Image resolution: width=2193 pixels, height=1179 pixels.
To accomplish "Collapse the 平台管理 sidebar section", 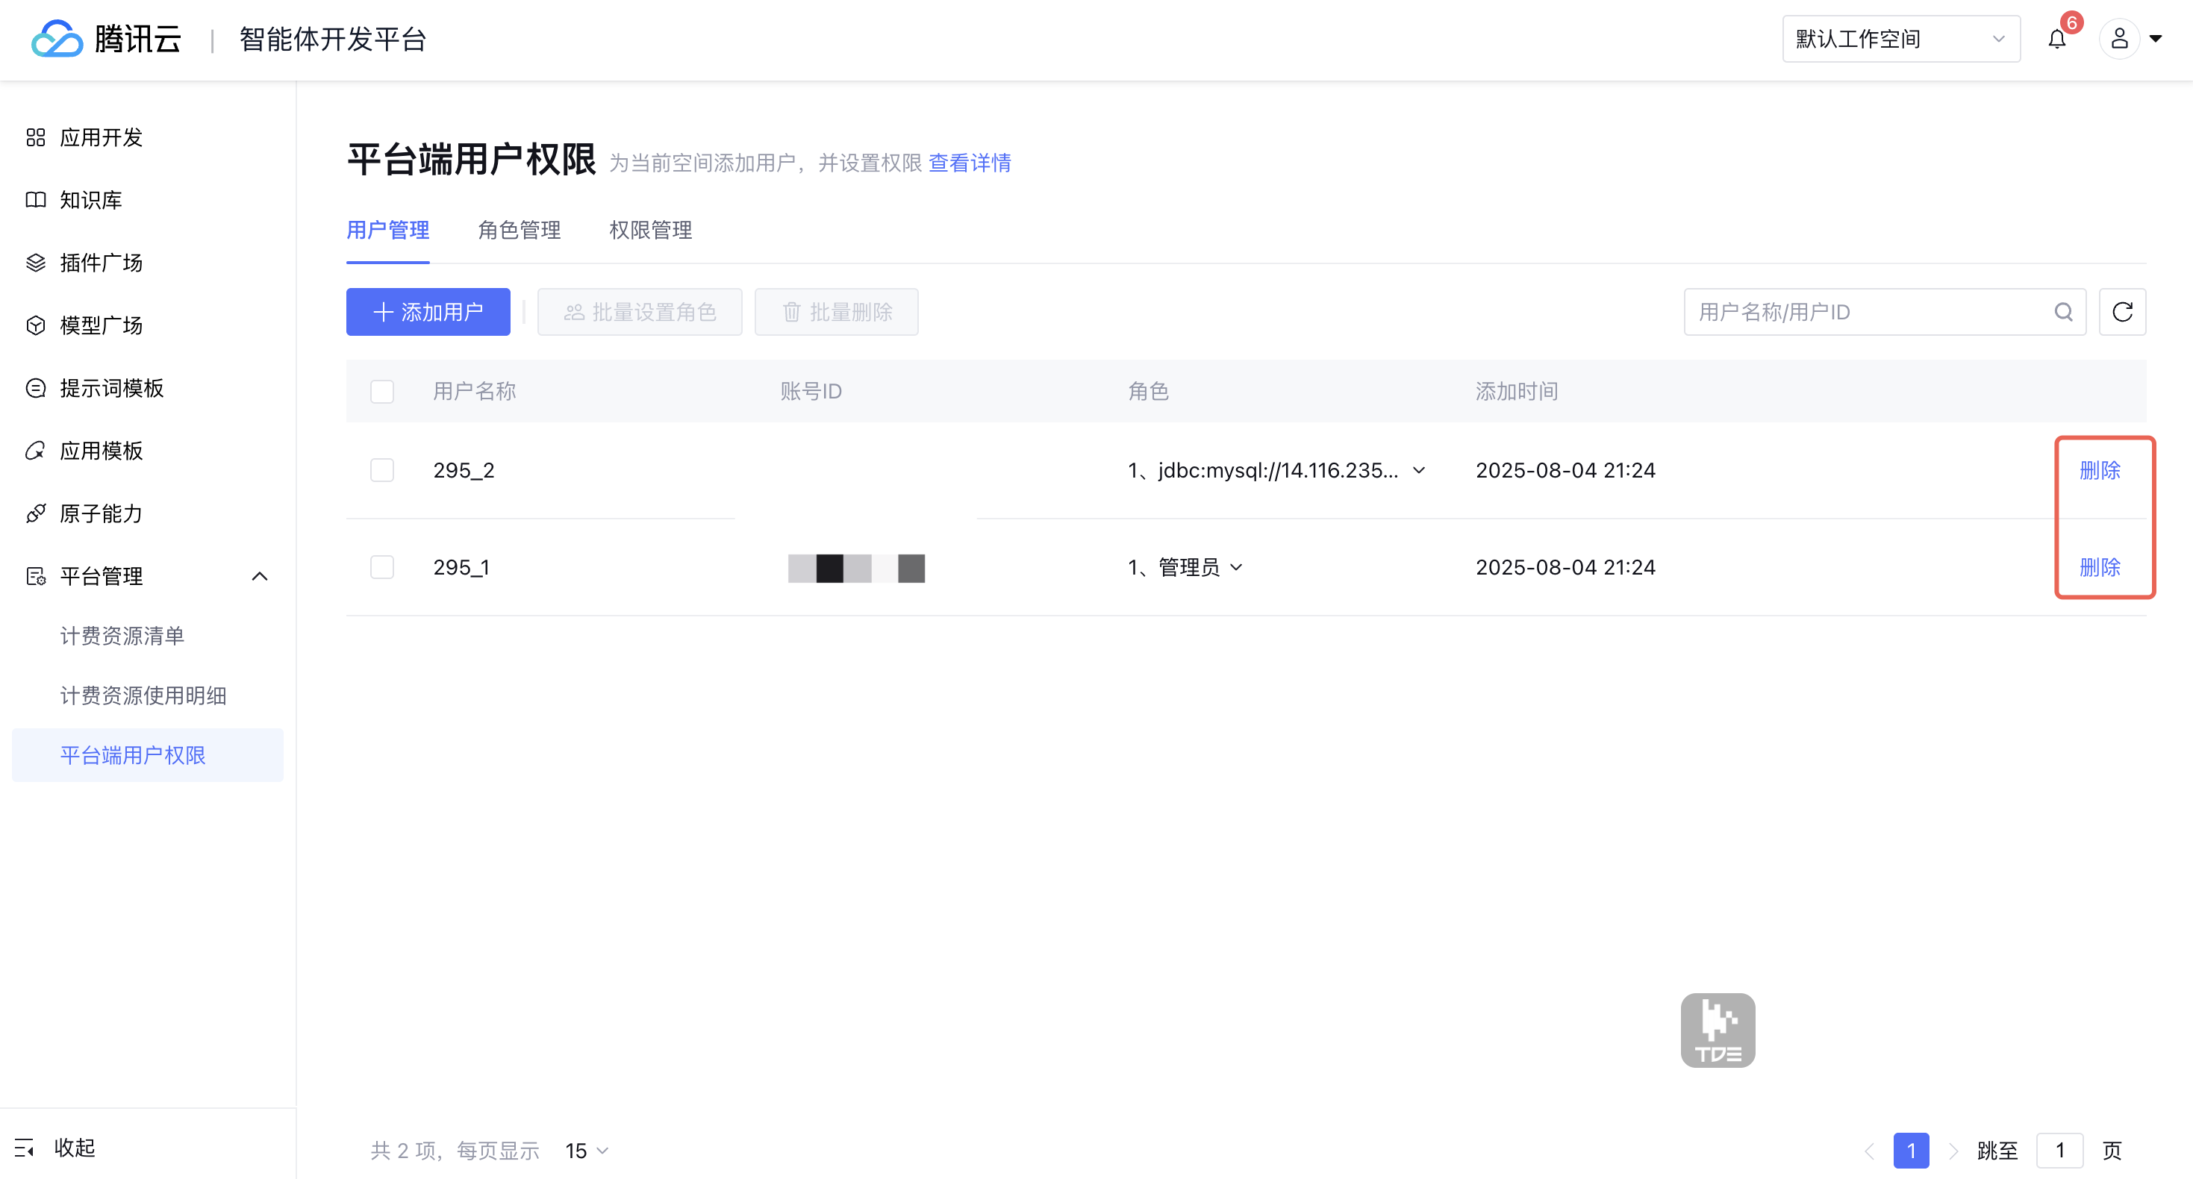I will point(260,576).
